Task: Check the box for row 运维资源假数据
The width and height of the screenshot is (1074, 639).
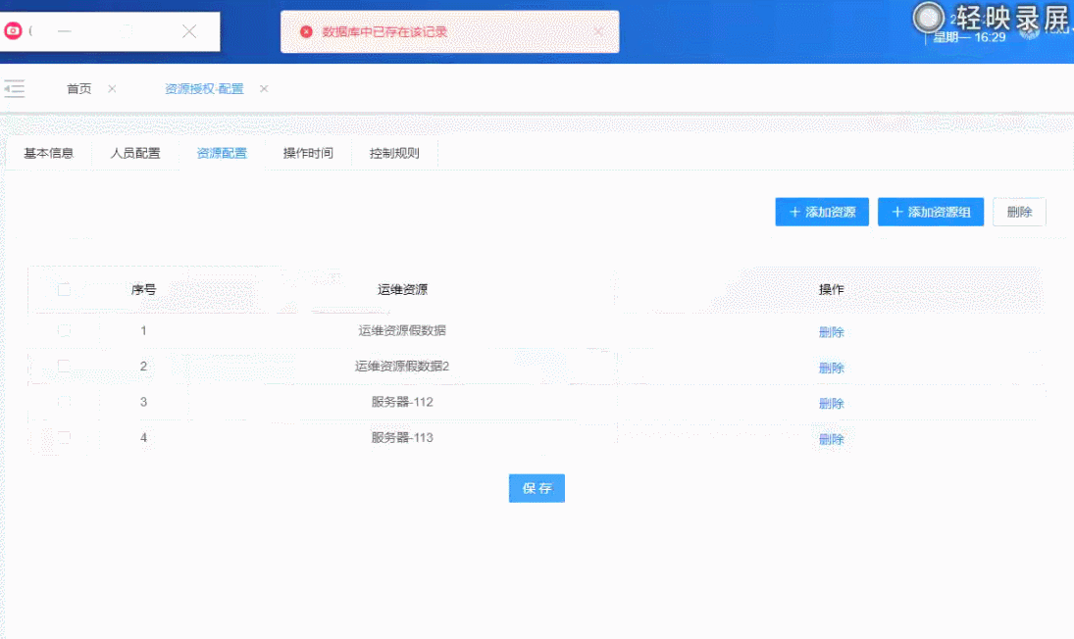Action: pos(64,330)
